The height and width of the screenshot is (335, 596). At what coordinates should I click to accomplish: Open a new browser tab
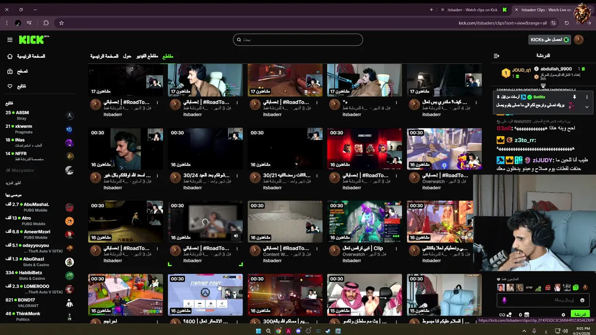pos(431,10)
